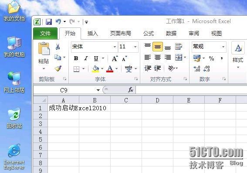Click merge and center icon
The width and height of the screenshot is (247, 173).
[179, 58]
